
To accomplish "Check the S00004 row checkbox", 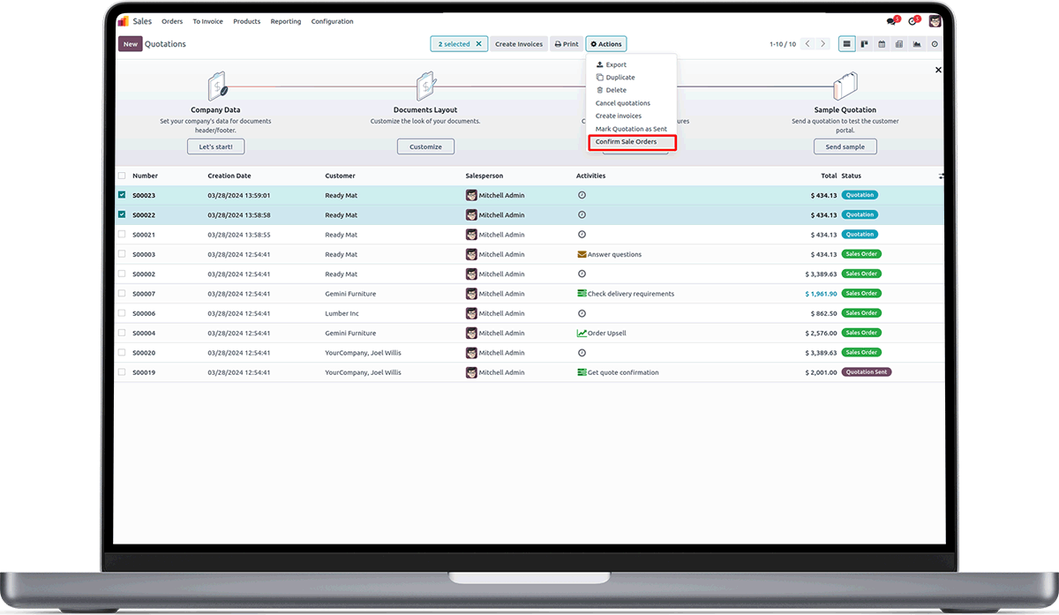I will (122, 334).
